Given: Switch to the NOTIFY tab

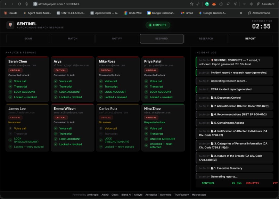Looking at the screenshot, I should (x=117, y=39).
